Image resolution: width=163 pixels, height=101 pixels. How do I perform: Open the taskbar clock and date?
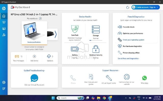point(157,98)
